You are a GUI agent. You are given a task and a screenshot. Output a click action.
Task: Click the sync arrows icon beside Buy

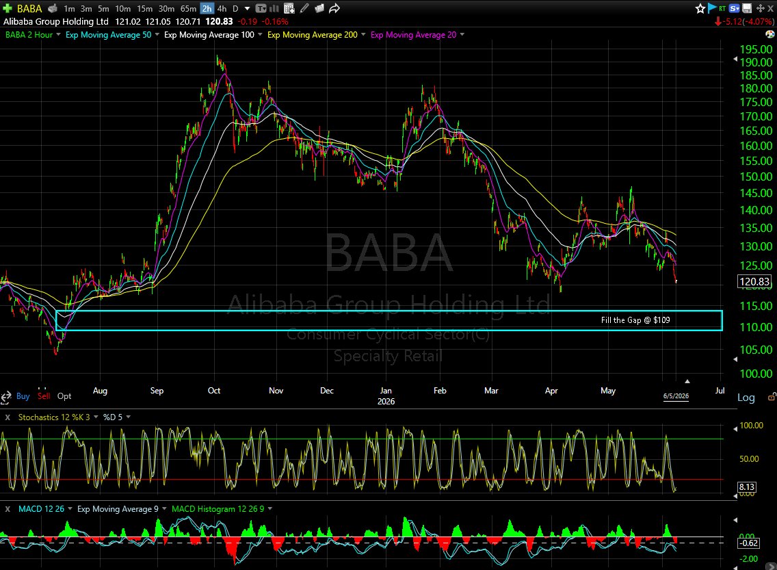[6, 396]
